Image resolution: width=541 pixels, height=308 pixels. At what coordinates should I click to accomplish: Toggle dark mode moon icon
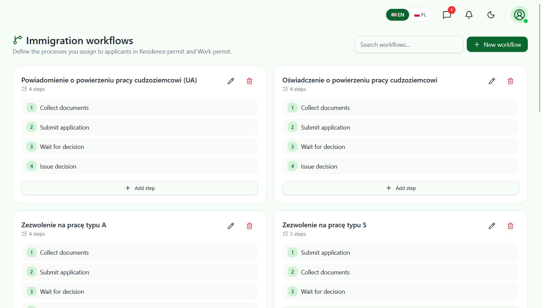point(491,15)
